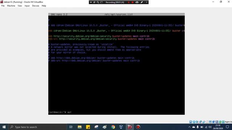Click the 'deb http://security.debian.org' line

pos(99,36)
